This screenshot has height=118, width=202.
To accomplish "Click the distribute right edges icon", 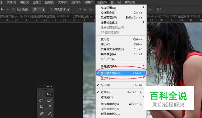I will [x=149, y=10].
